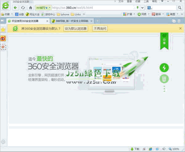Open the 工具 menu
Image resolution: width=185 pixels, height=152 pixels.
click(146, 2)
